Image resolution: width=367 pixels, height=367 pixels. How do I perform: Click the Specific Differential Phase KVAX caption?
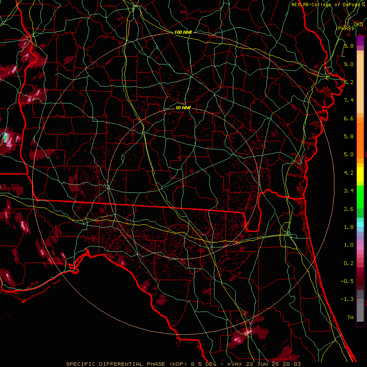183,364
